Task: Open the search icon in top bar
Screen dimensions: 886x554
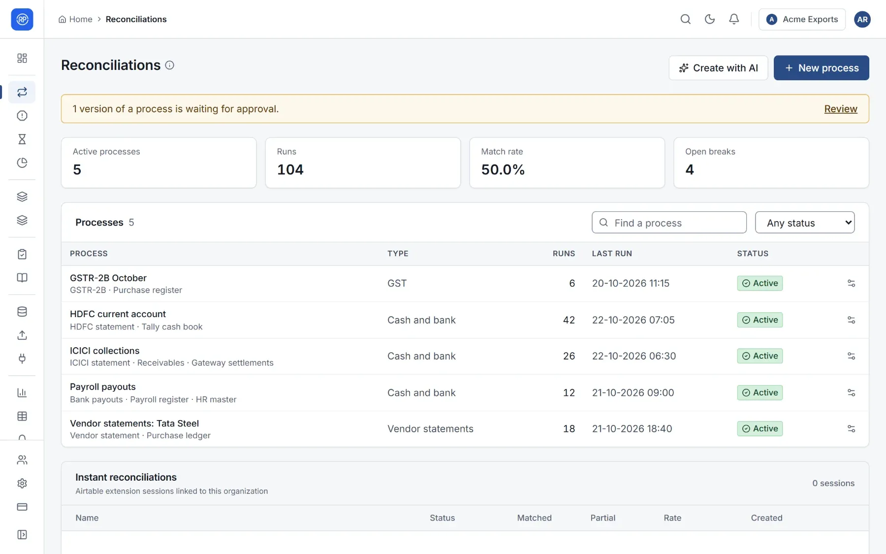Action: click(685, 19)
